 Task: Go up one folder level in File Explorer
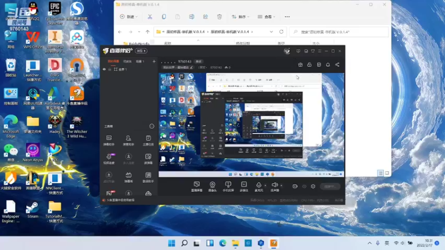[147, 32]
